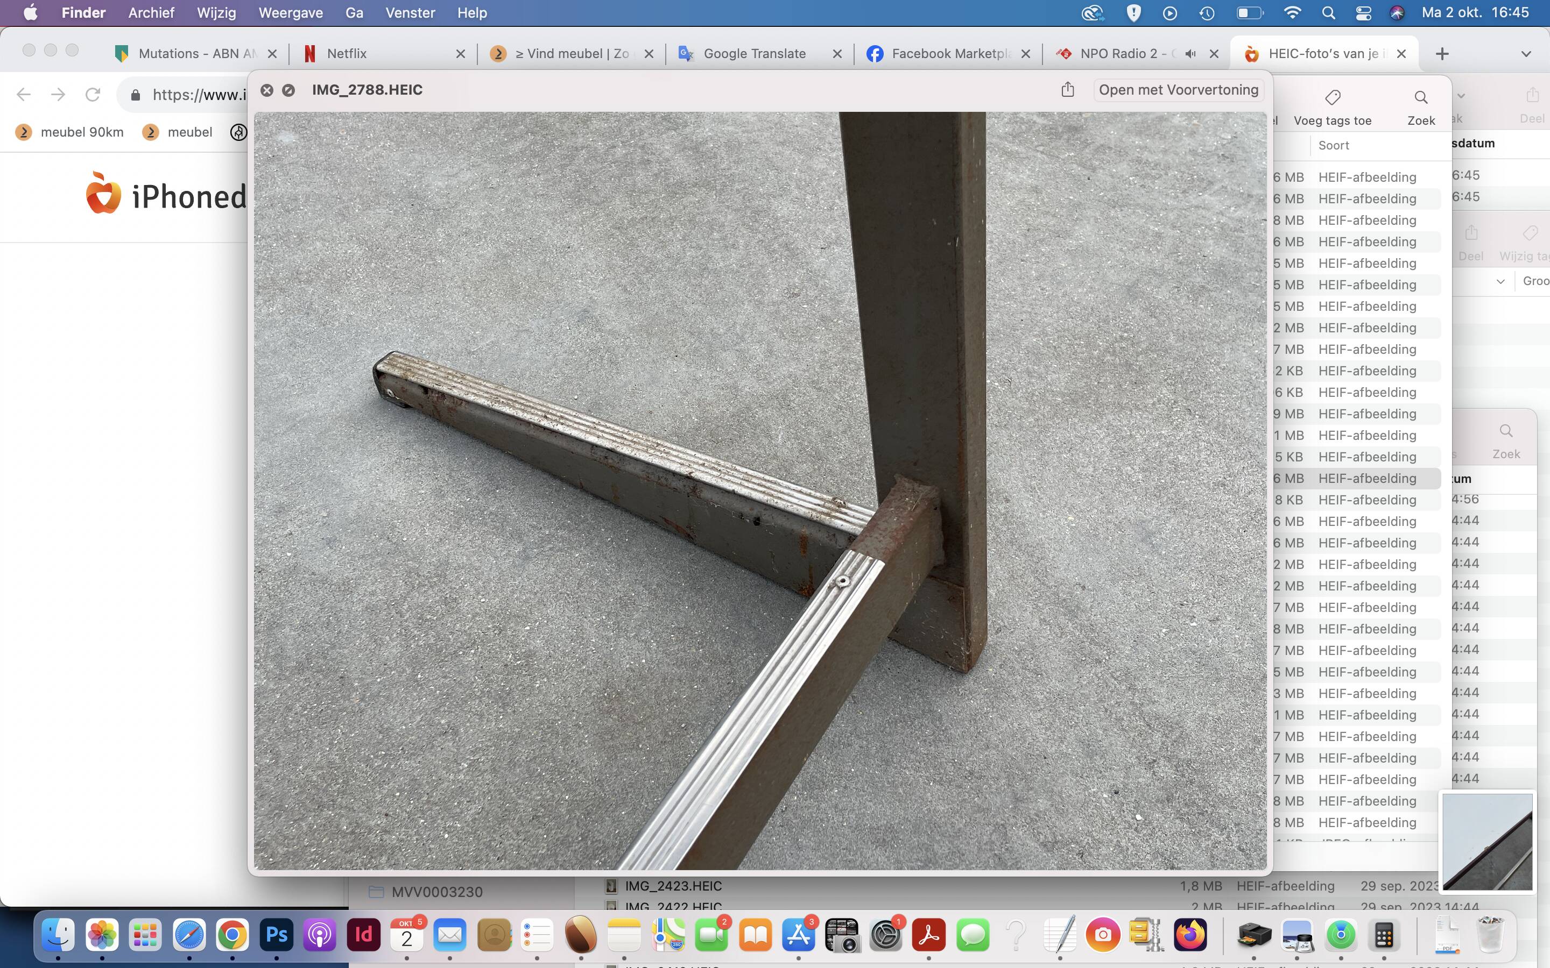This screenshot has width=1550, height=968.
Task: Open Firefox from the Dock
Action: pos(1189,935)
